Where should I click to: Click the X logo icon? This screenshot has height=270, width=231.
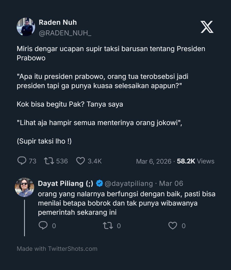(x=207, y=27)
